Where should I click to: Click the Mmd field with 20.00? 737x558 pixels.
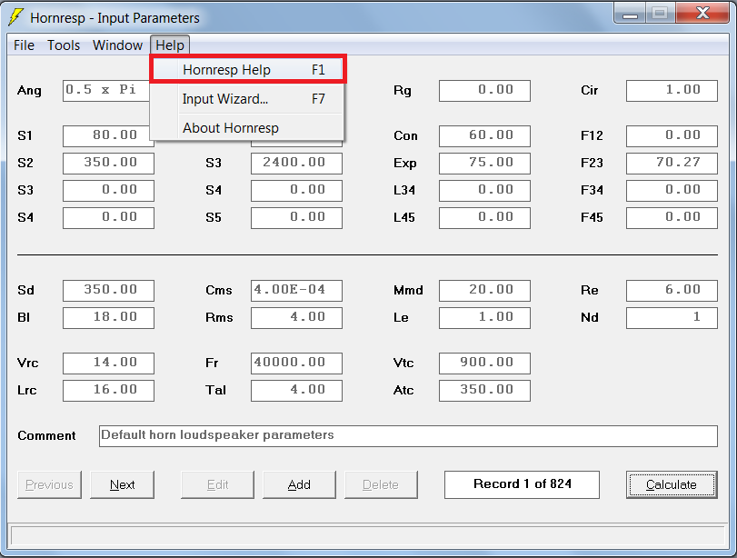pos(484,291)
